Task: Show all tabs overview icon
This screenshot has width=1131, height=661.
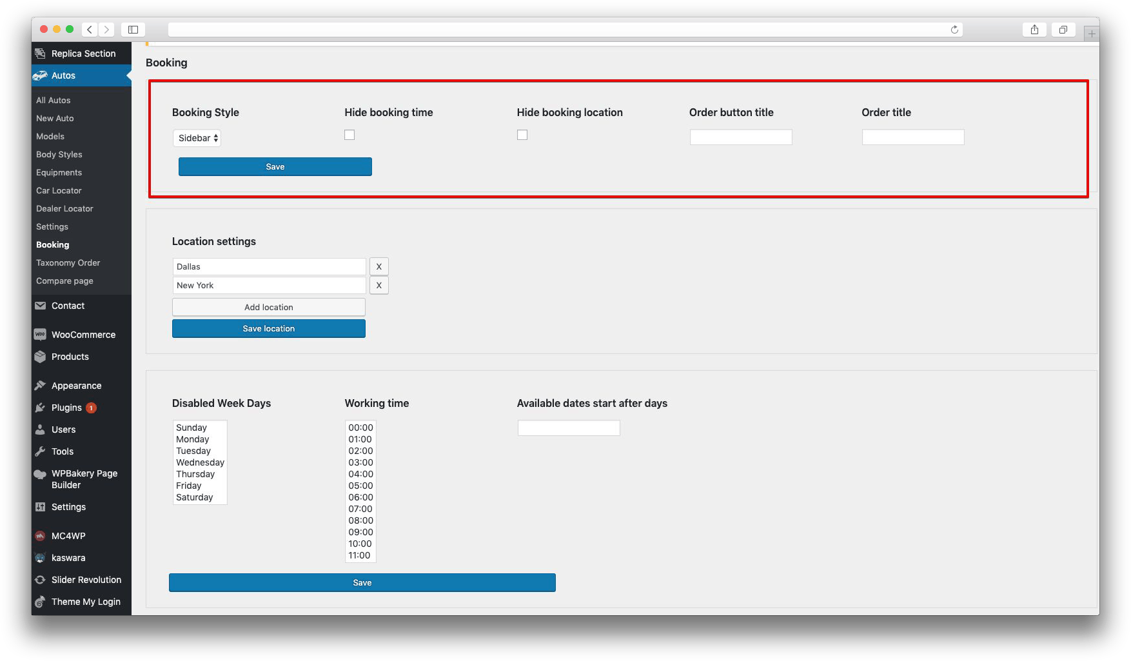Action: click(x=1063, y=30)
